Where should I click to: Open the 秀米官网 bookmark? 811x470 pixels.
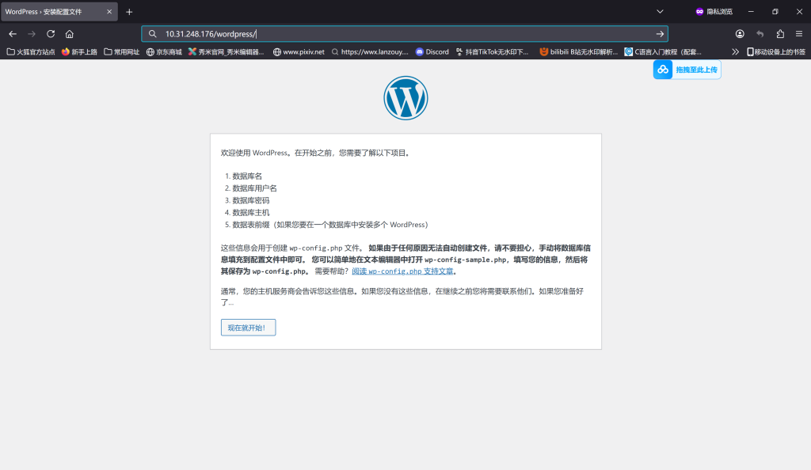point(226,51)
